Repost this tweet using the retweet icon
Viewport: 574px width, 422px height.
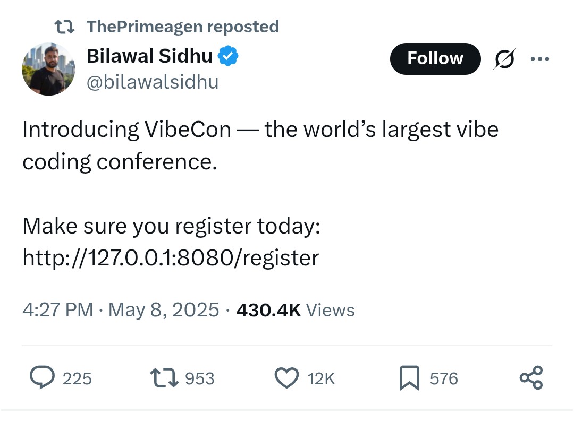164,378
